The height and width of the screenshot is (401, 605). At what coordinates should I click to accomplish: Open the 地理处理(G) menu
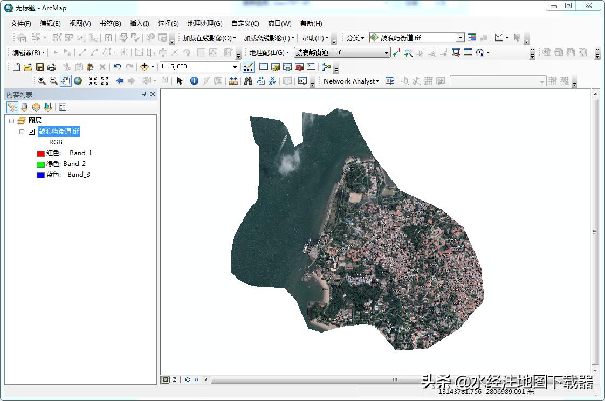pos(204,24)
